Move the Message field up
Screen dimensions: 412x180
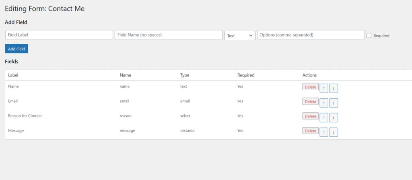pyautogui.click(x=324, y=132)
